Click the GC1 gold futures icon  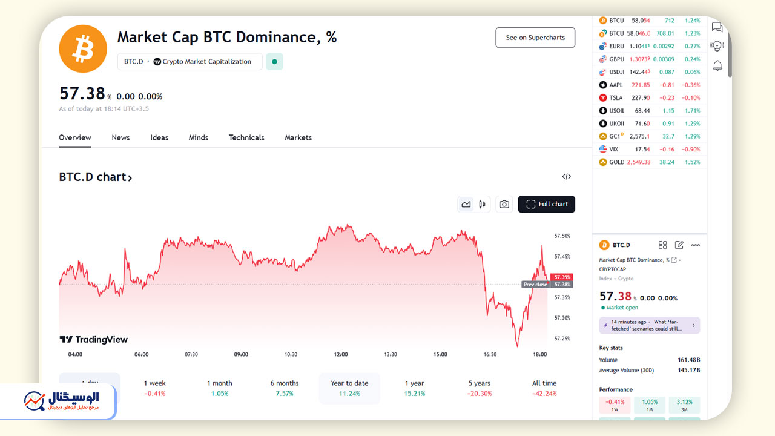click(x=603, y=136)
